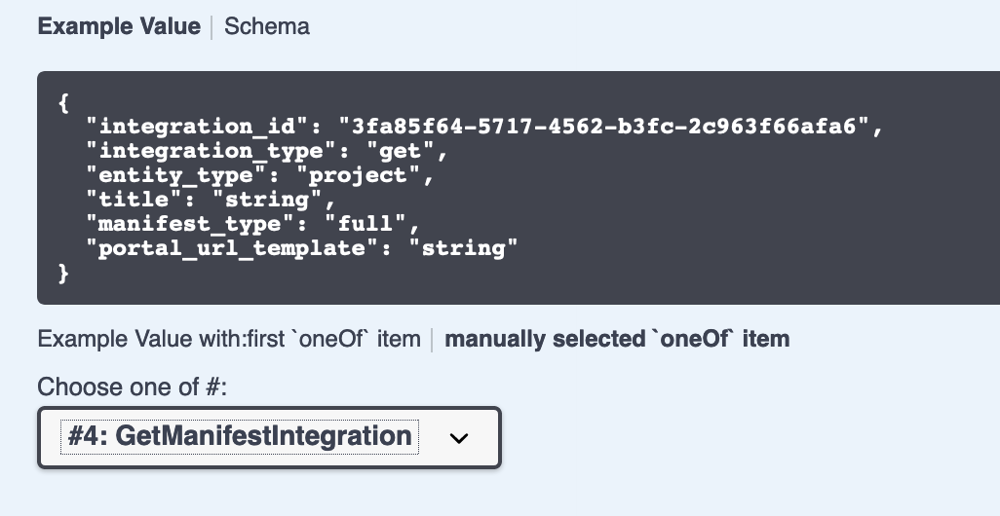Click the opening curly brace of the JSON
The image size is (1000, 516).
64,103
